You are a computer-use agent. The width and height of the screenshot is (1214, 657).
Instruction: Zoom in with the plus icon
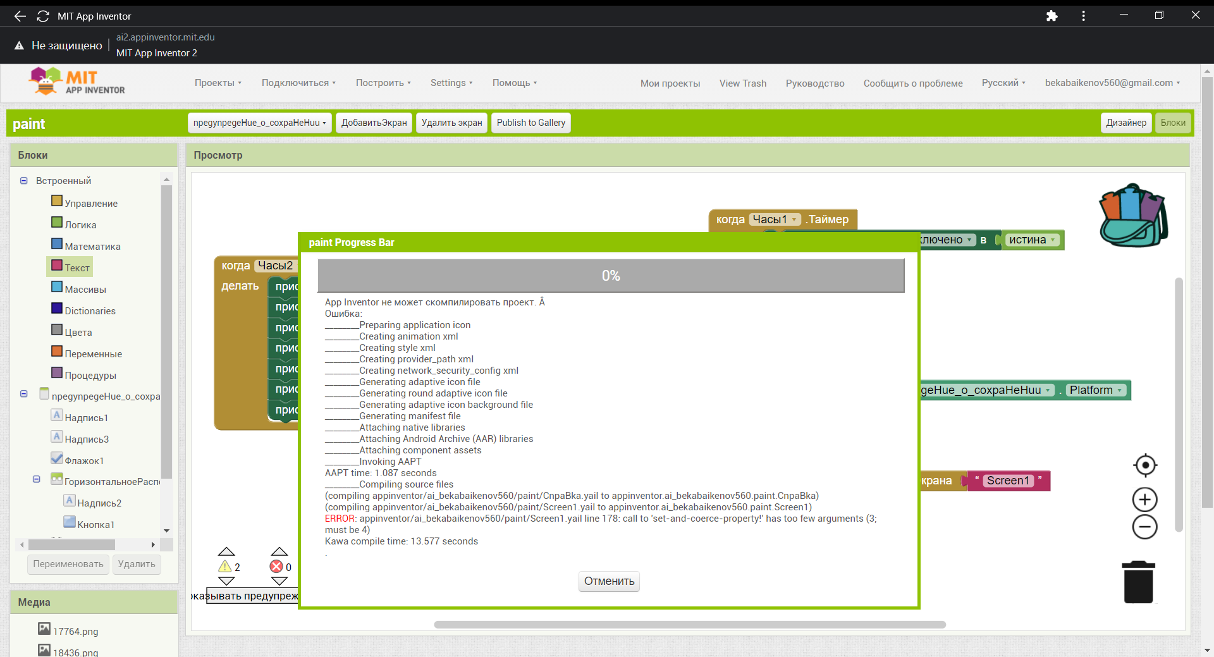tap(1144, 500)
